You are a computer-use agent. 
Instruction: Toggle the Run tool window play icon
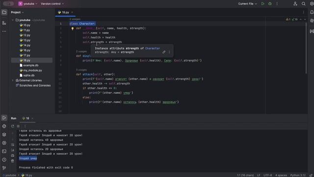[4, 118]
